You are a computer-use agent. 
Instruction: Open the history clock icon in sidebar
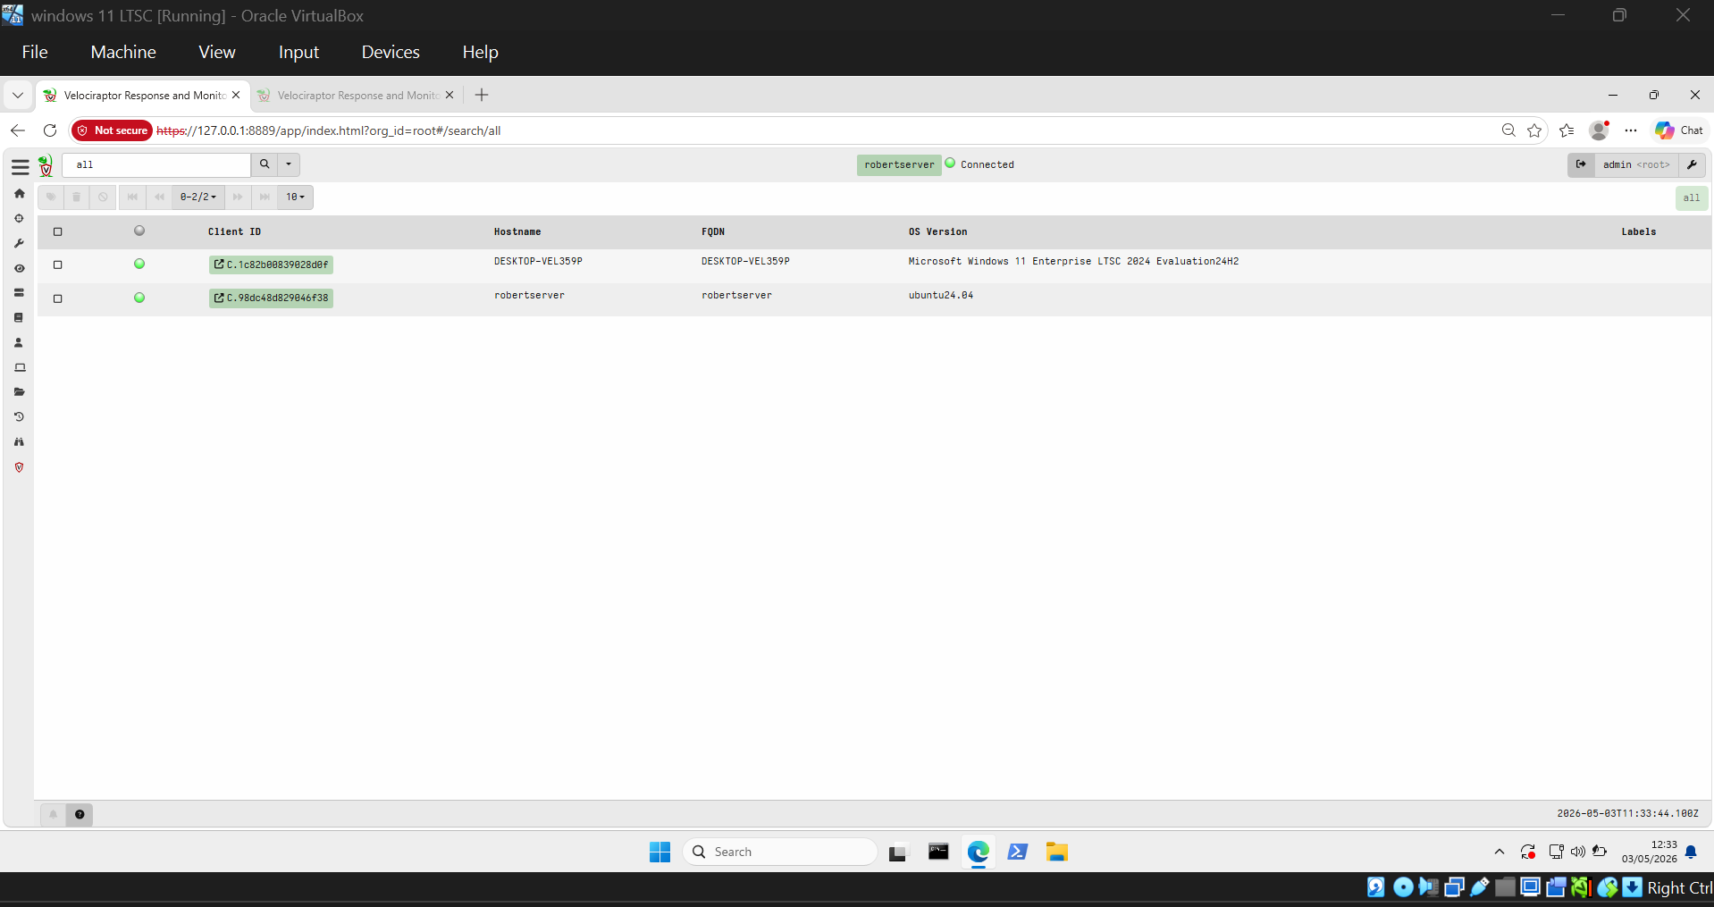click(19, 416)
